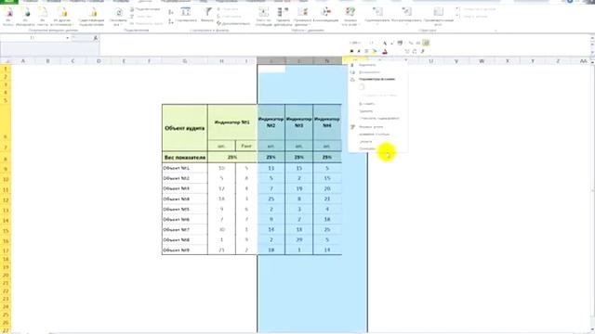
Task: Click the Paste option clipboard icon
Action: tap(362, 86)
